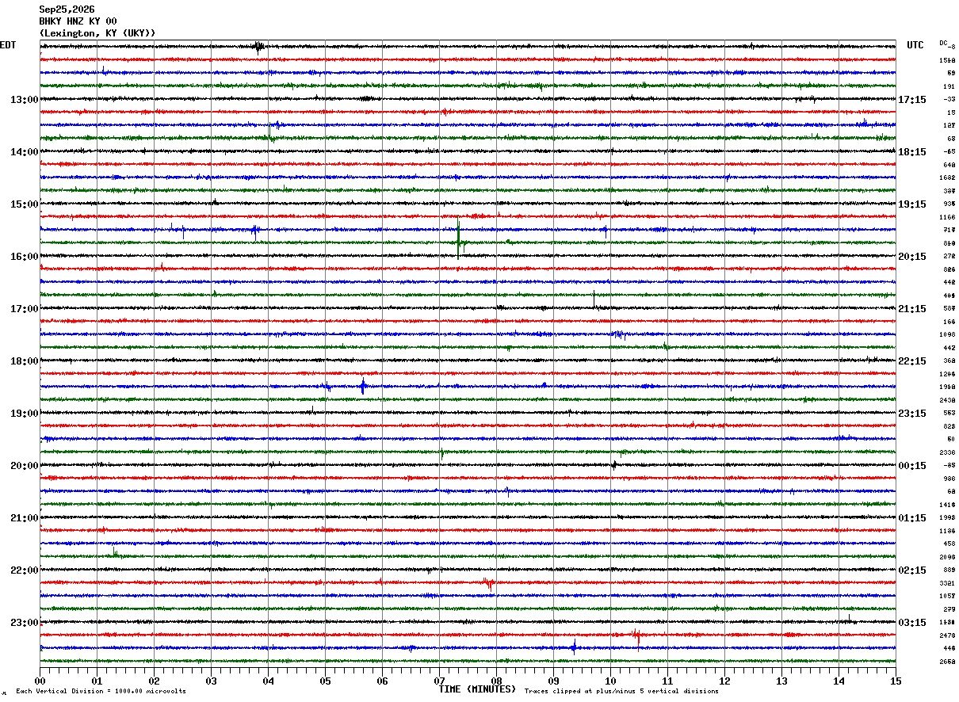Click the minute 15 axis tick label
The width and height of the screenshot is (959, 702).
[896, 680]
